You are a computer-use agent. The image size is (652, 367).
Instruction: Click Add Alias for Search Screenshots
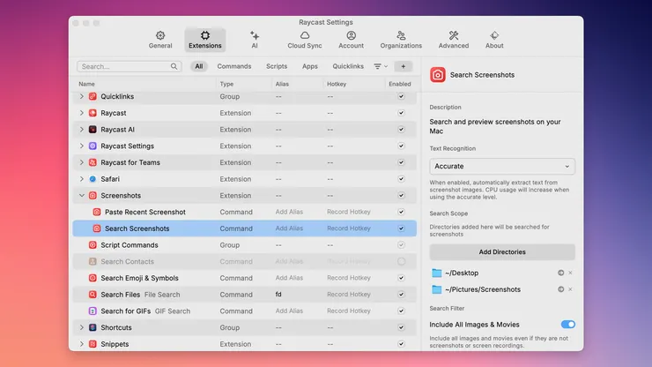pos(289,228)
